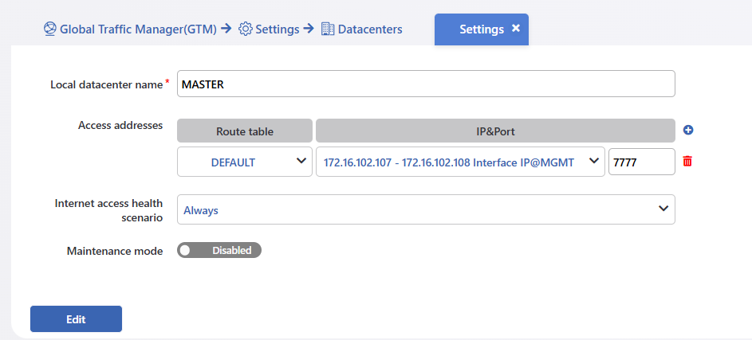
Task: Click the IP&Port column header
Action: tap(495, 131)
